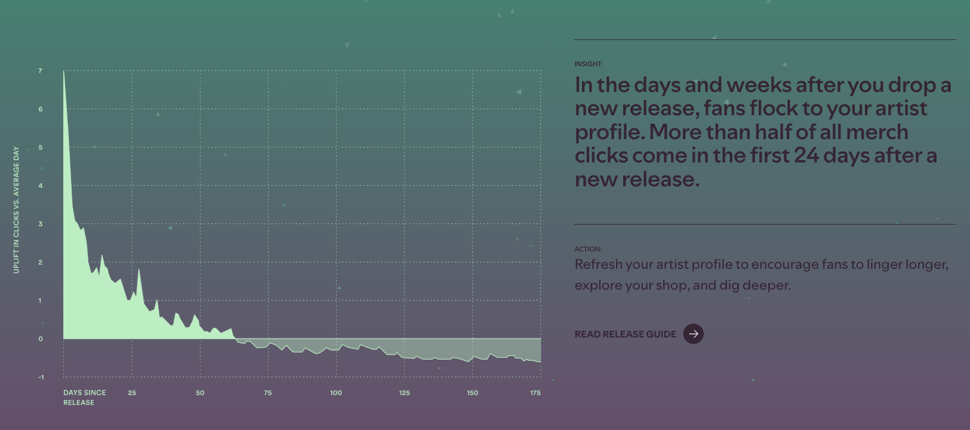The image size is (970, 430).
Task: Click the 75 days x-axis label
Action: tap(268, 393)
